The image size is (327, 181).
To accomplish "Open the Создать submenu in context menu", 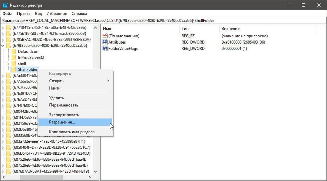I will 75,81.
